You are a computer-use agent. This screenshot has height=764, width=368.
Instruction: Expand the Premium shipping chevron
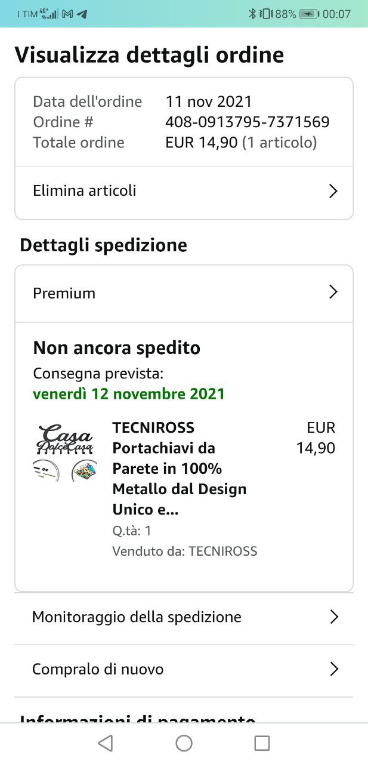(333, 292)
